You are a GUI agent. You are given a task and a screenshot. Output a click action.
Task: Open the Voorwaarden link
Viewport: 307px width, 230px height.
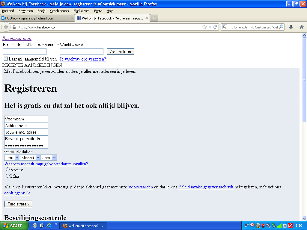coord(141,187)
